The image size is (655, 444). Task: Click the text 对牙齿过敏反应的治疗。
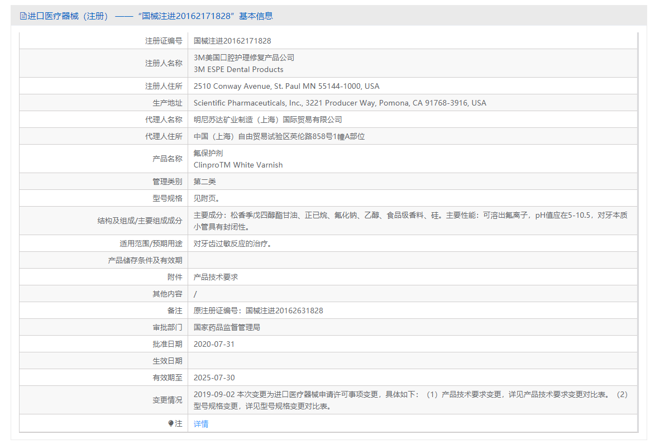tap(233, 244)
